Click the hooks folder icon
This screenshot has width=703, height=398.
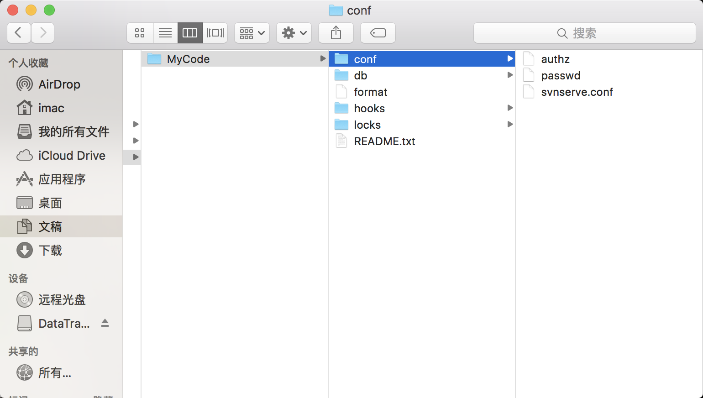coord(341,108)
